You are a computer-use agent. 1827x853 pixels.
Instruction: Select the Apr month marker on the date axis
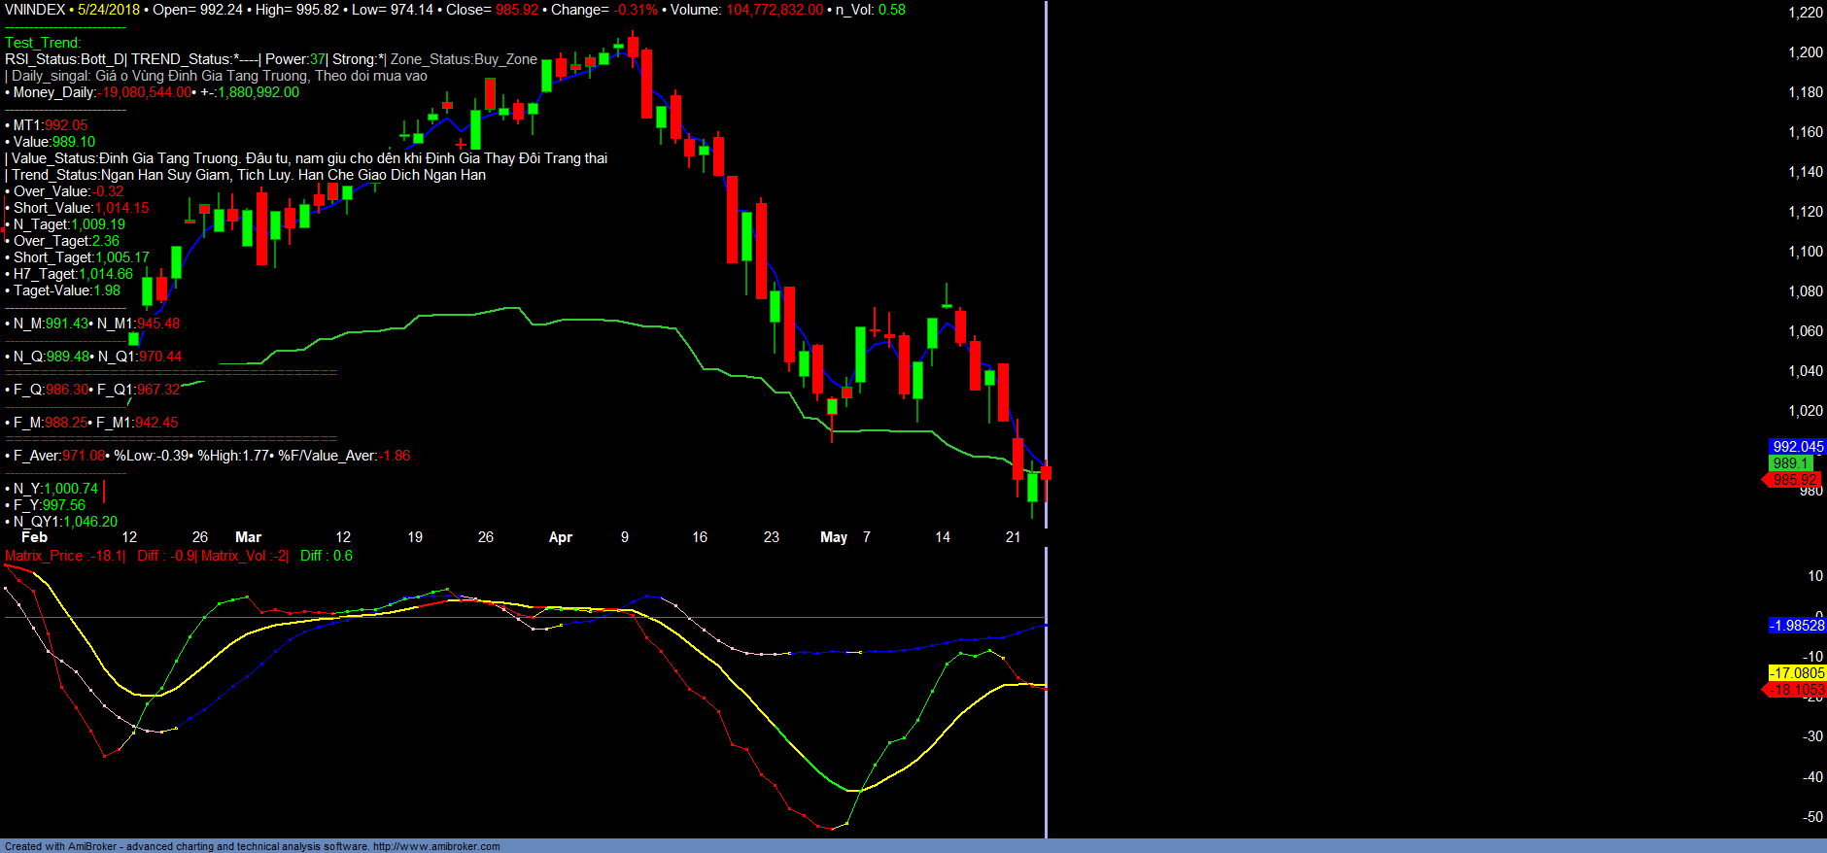[561, 537]
